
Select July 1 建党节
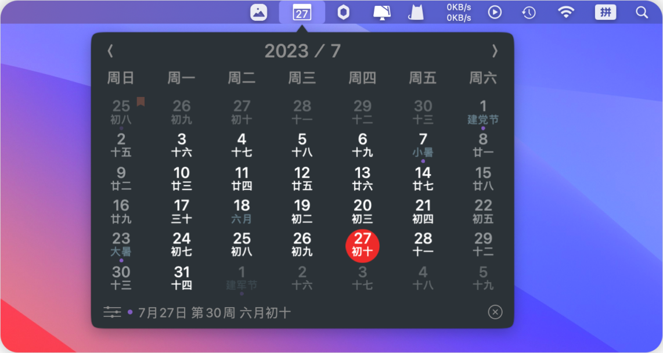click(x=483, y=113)
